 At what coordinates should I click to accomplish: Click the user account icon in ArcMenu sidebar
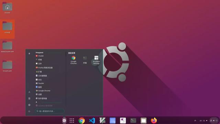pyautogui.click(x=29, y=92)
